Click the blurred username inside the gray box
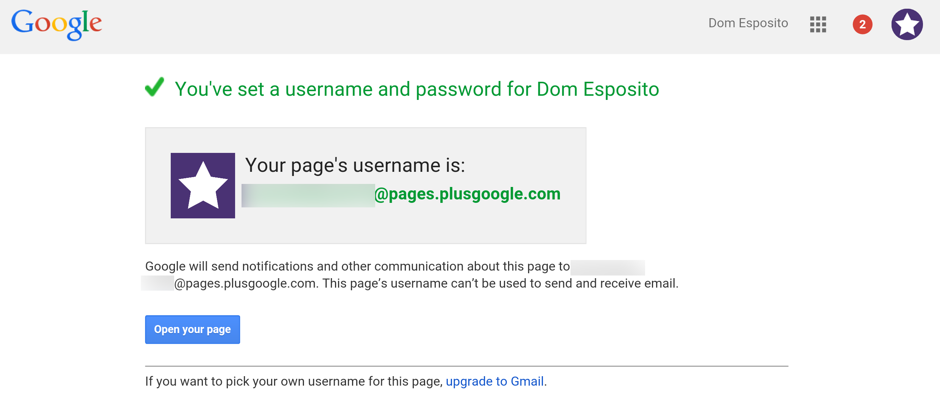This screenshot has width=940, height=411. pyautogui.click(x=308, y=195)
